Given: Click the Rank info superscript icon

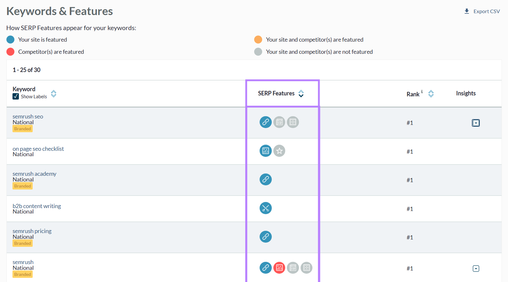Looking at the screenshot, I should (x=422, y=92).
